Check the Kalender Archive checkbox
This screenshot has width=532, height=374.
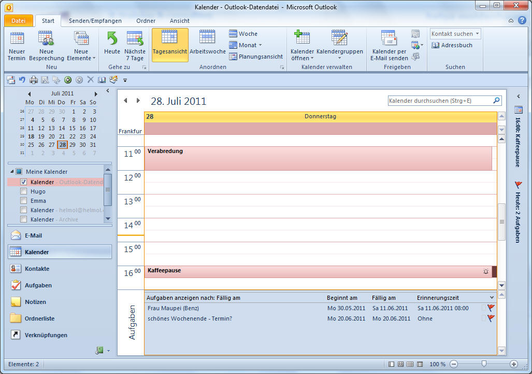coord(23,219)
